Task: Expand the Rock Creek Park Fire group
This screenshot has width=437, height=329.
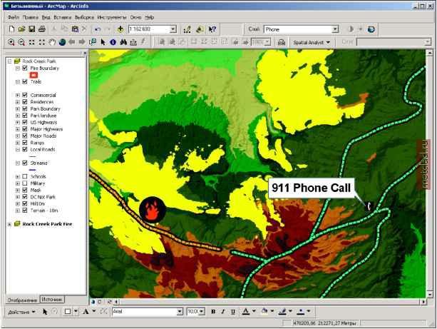Action: [9, 223]
